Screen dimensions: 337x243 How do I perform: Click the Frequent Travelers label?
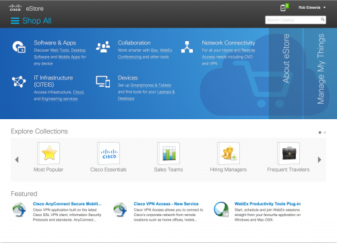[288, 170]
